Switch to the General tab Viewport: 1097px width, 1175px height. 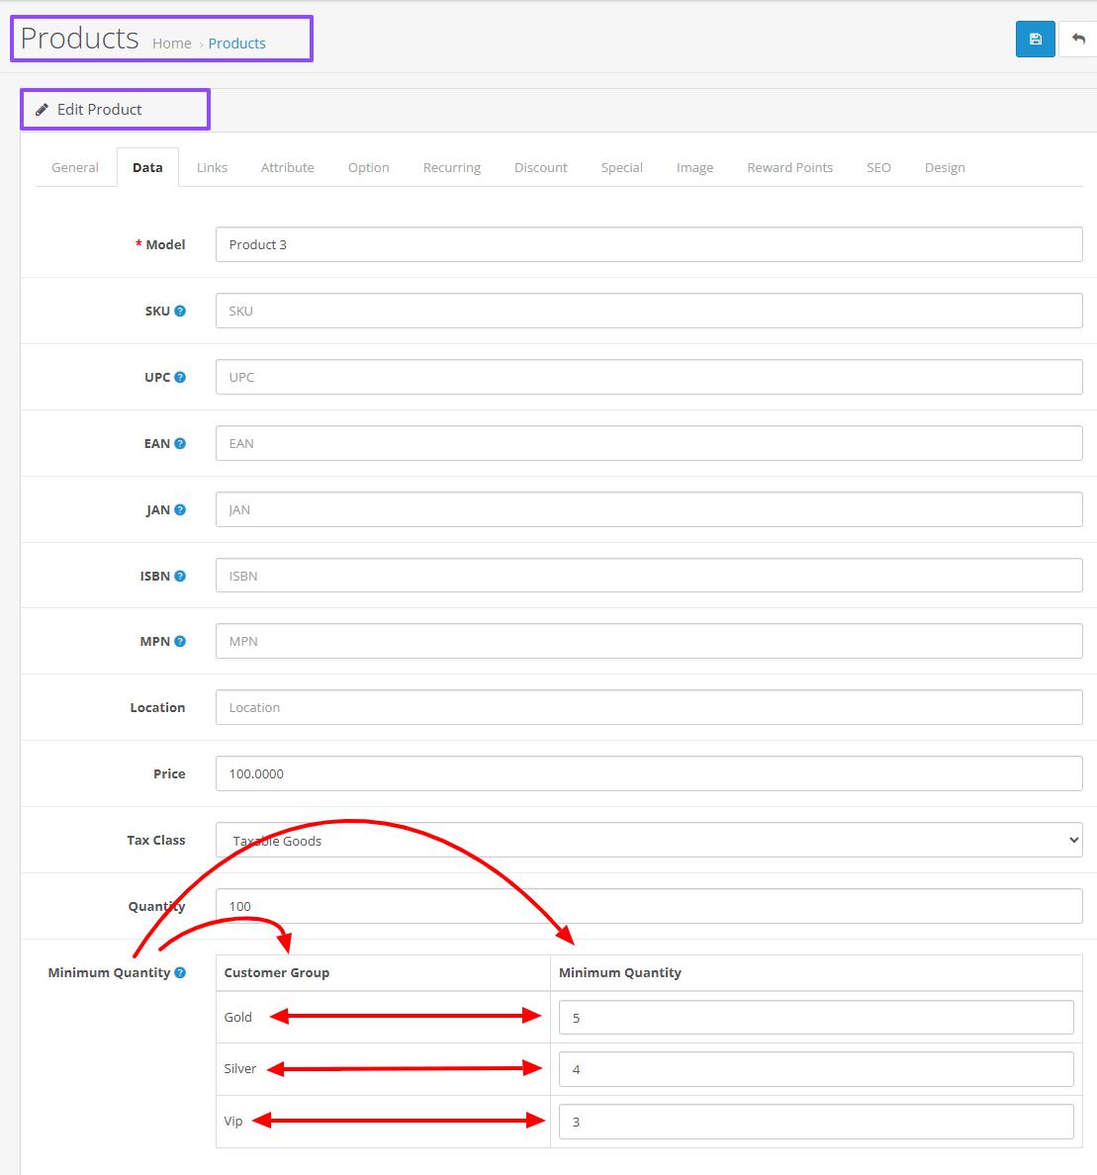75,167
